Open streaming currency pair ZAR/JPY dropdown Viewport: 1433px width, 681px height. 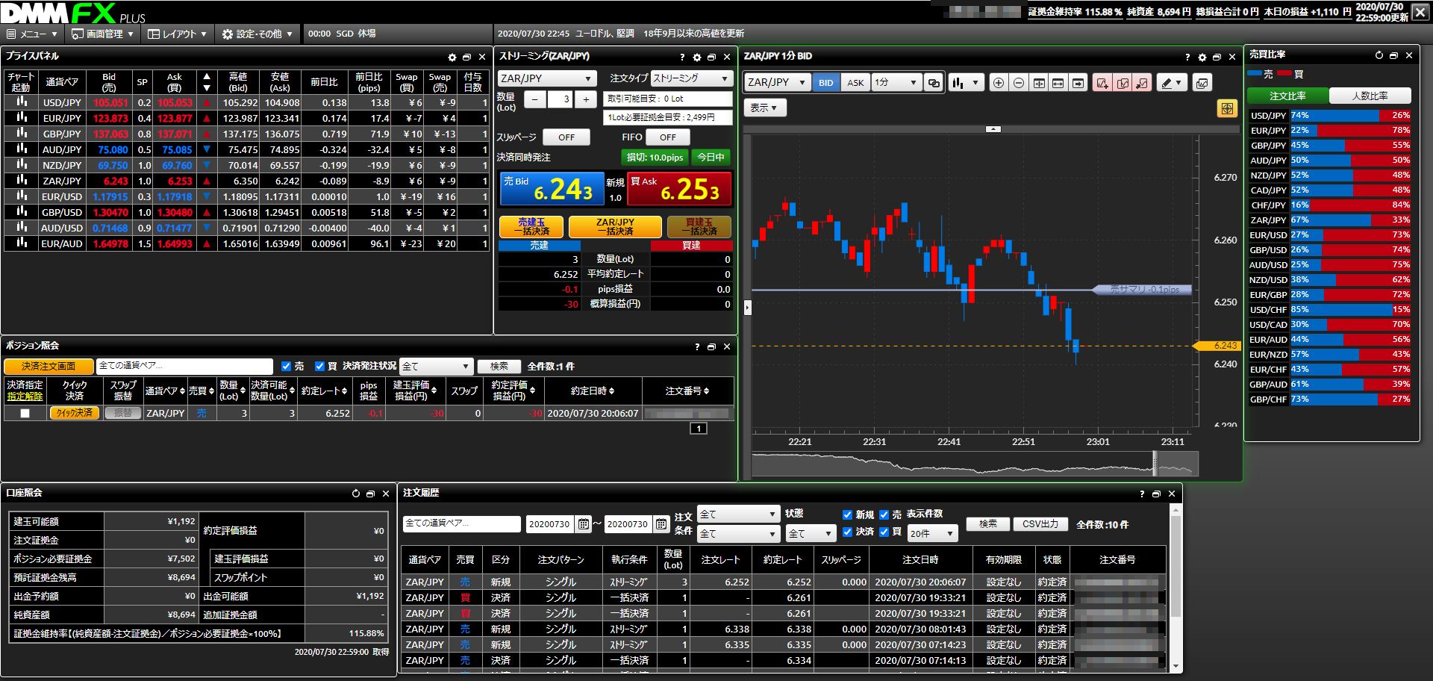pyautogui.click(x=546, y=78)
